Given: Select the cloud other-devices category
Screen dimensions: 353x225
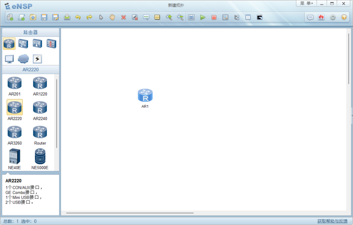Looking at the screenshot, I should click(23, 59).
